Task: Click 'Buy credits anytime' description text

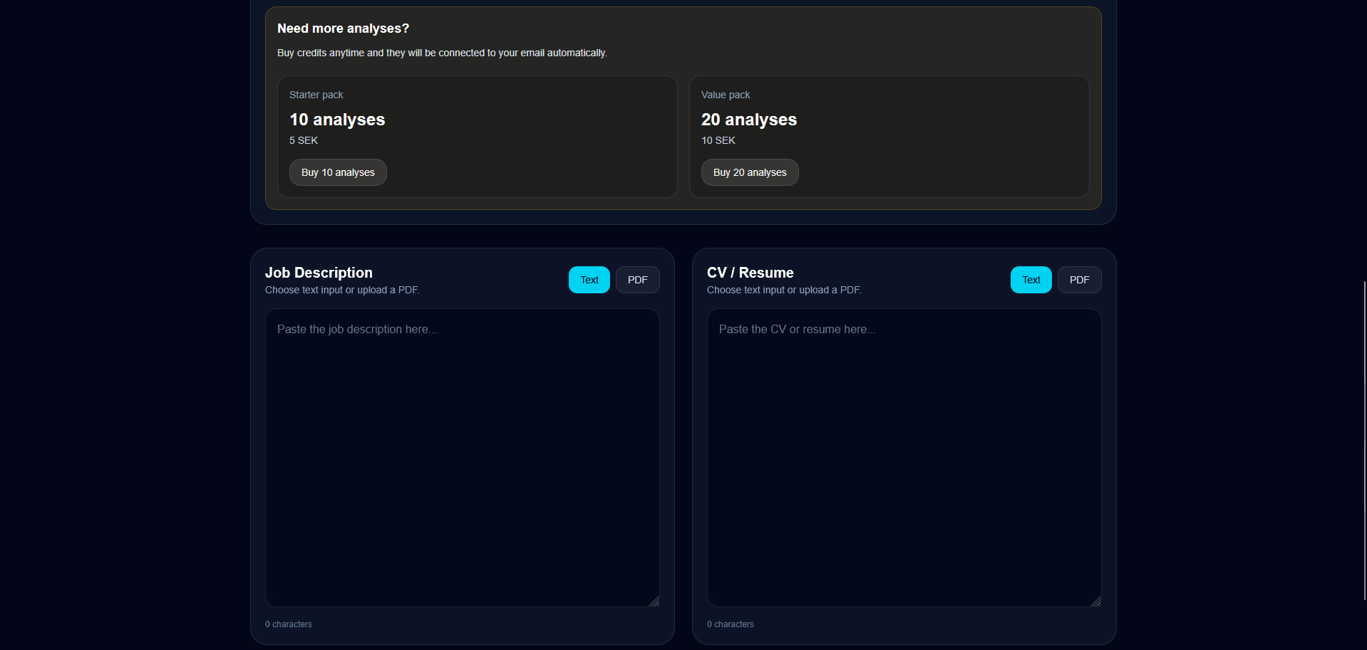Action: click(442, 53)
